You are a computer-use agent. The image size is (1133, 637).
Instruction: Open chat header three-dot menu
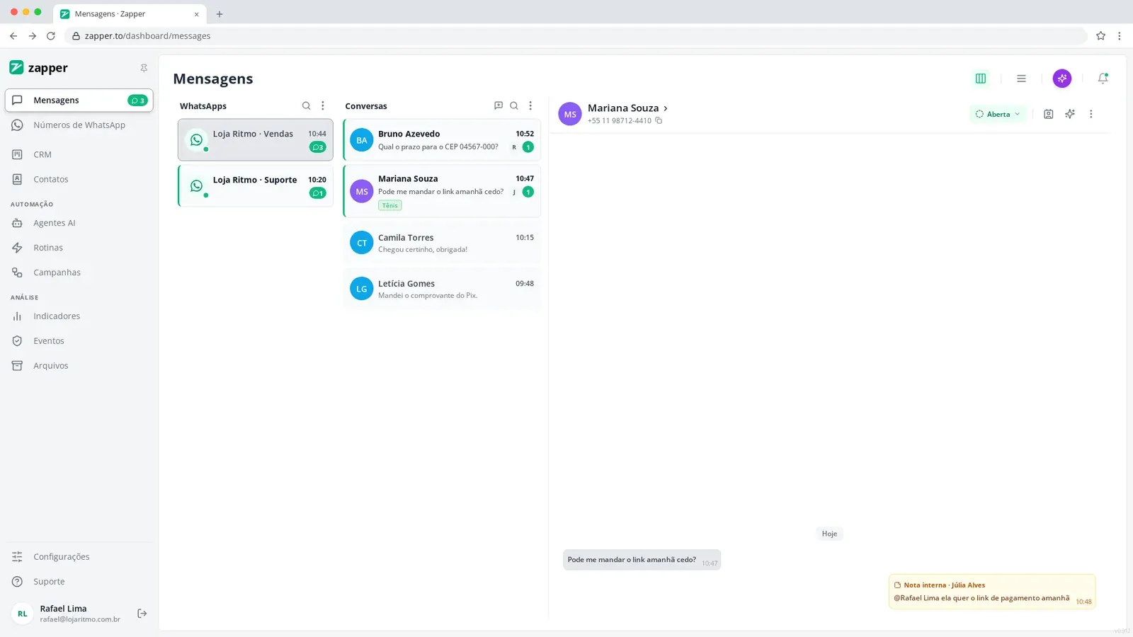tap(1091, 114)
